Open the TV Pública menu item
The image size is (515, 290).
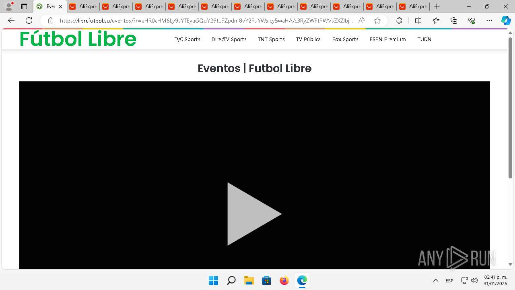308,39
